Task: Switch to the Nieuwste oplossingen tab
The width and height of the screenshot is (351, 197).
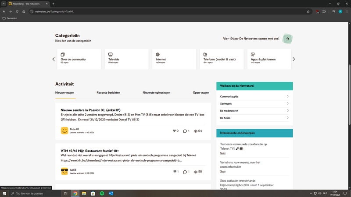Action: (x=156, y=93)
